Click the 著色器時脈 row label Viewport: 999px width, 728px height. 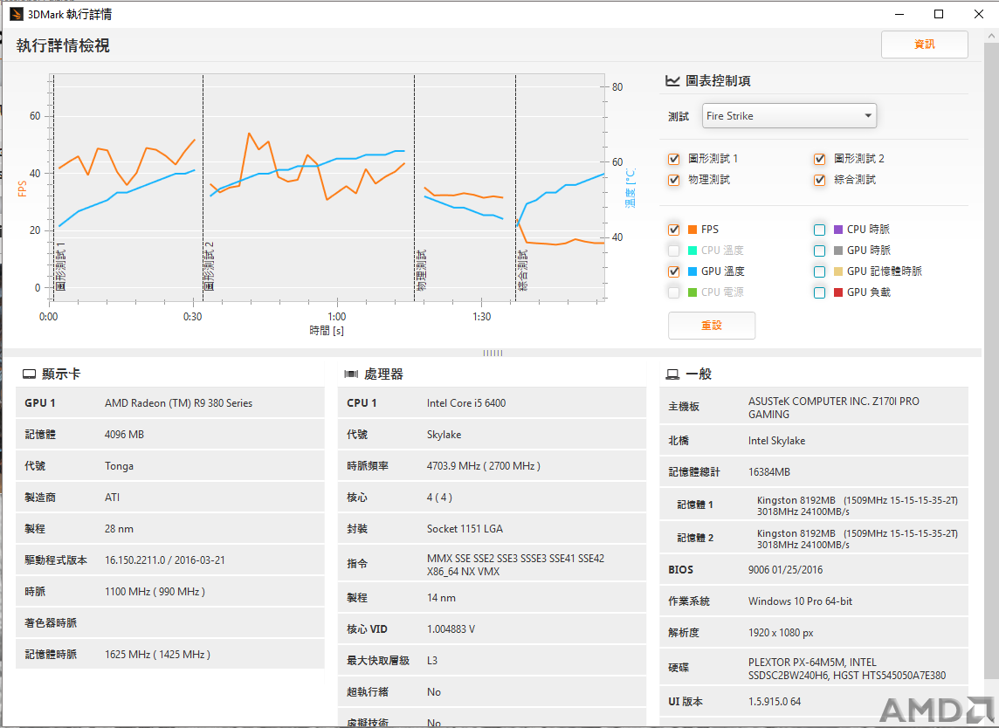point(51,623)
